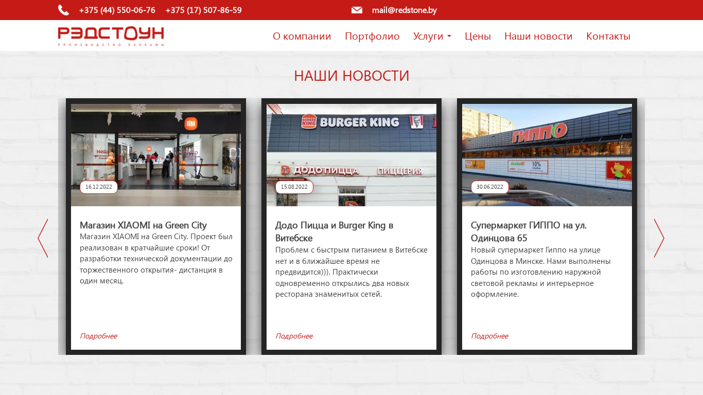Click the email envelope icon
This screenshot has height=395, width=703.
[x=357, y=10]
